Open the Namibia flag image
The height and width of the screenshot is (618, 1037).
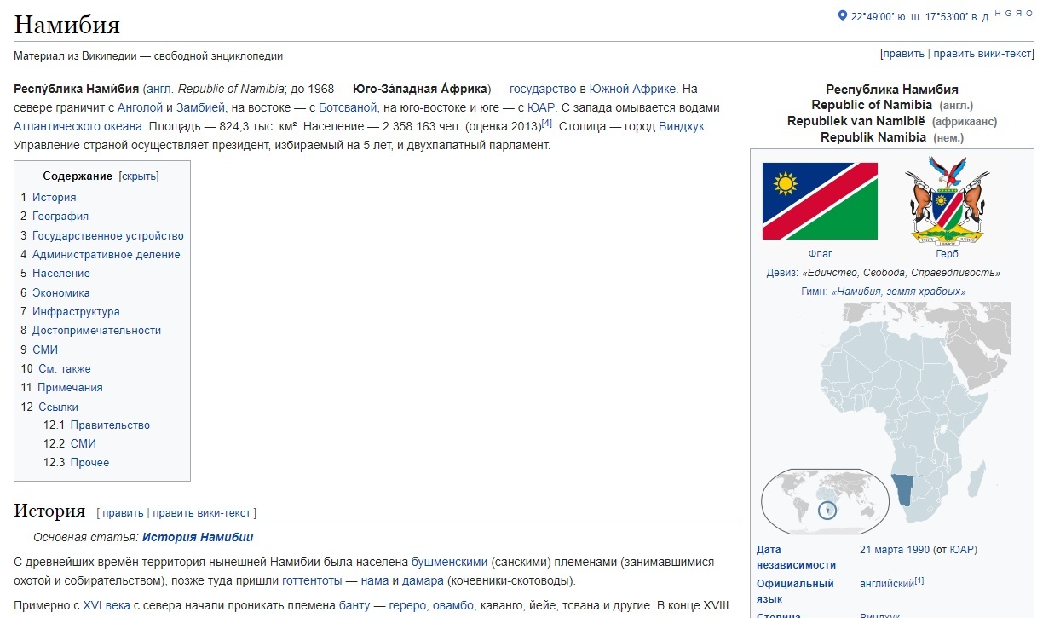(x=819, y=201)
